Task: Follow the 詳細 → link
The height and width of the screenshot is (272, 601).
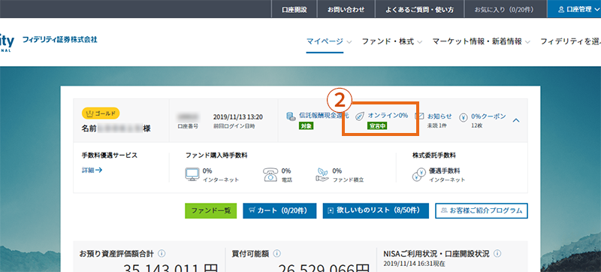Action: (x=92, y=170)
